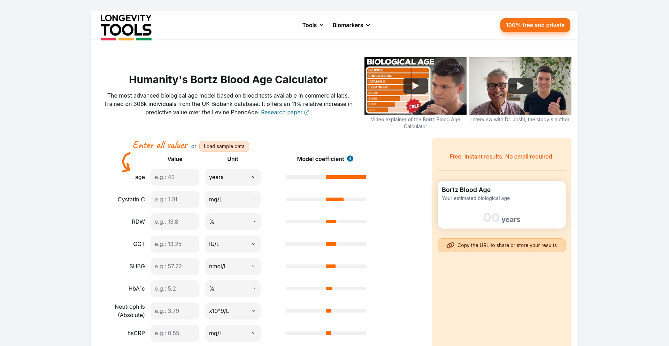
Task: Play the Dr. Joshi interview video
Action: (x=520, y=86)
